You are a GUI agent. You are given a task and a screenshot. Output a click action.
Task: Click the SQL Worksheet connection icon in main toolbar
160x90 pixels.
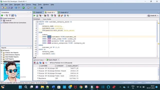pos(35,8)
